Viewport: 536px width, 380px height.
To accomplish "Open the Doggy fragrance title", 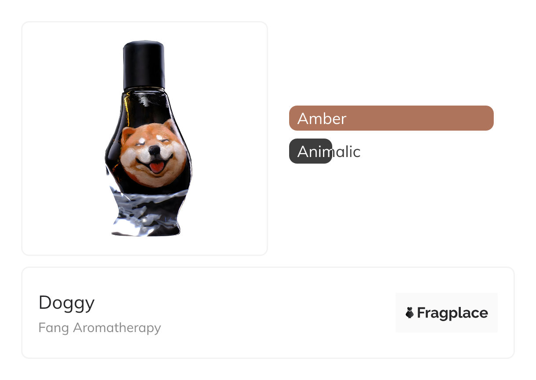I will tap(66, 303).
